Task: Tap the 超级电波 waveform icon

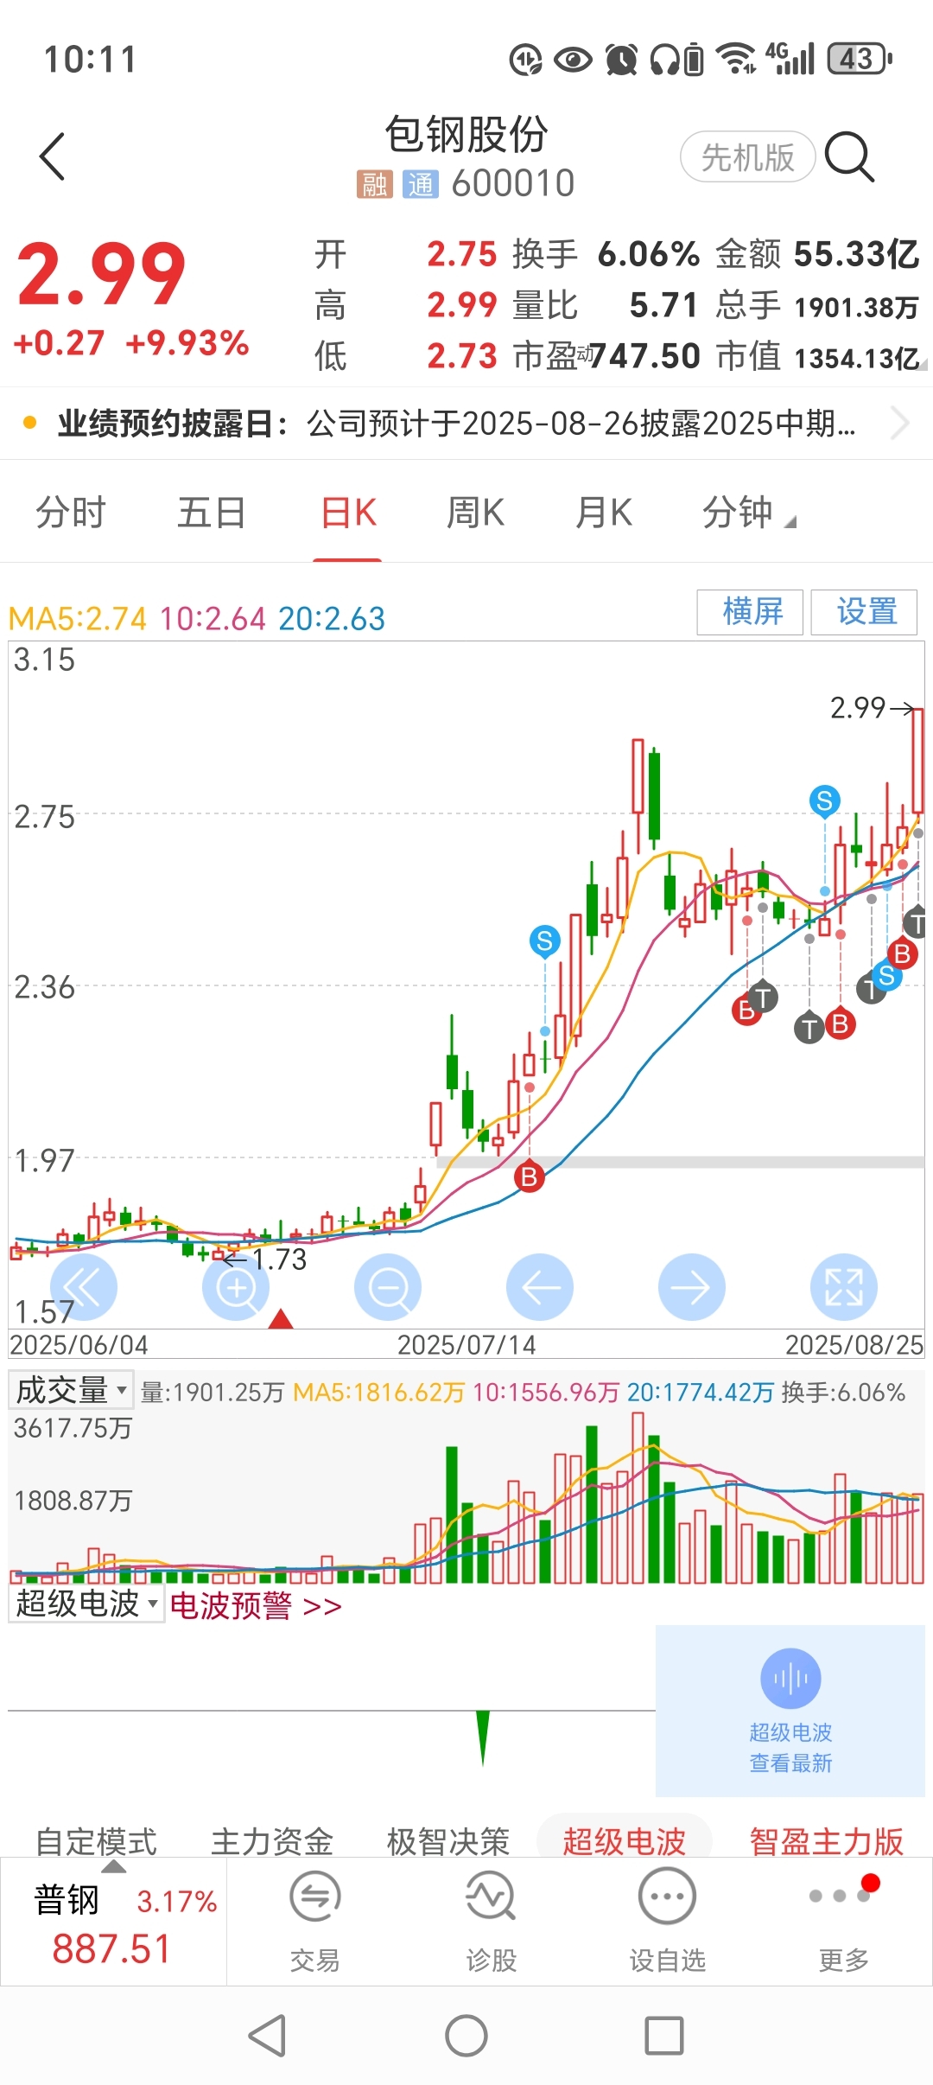Action: click(790, 1679)
